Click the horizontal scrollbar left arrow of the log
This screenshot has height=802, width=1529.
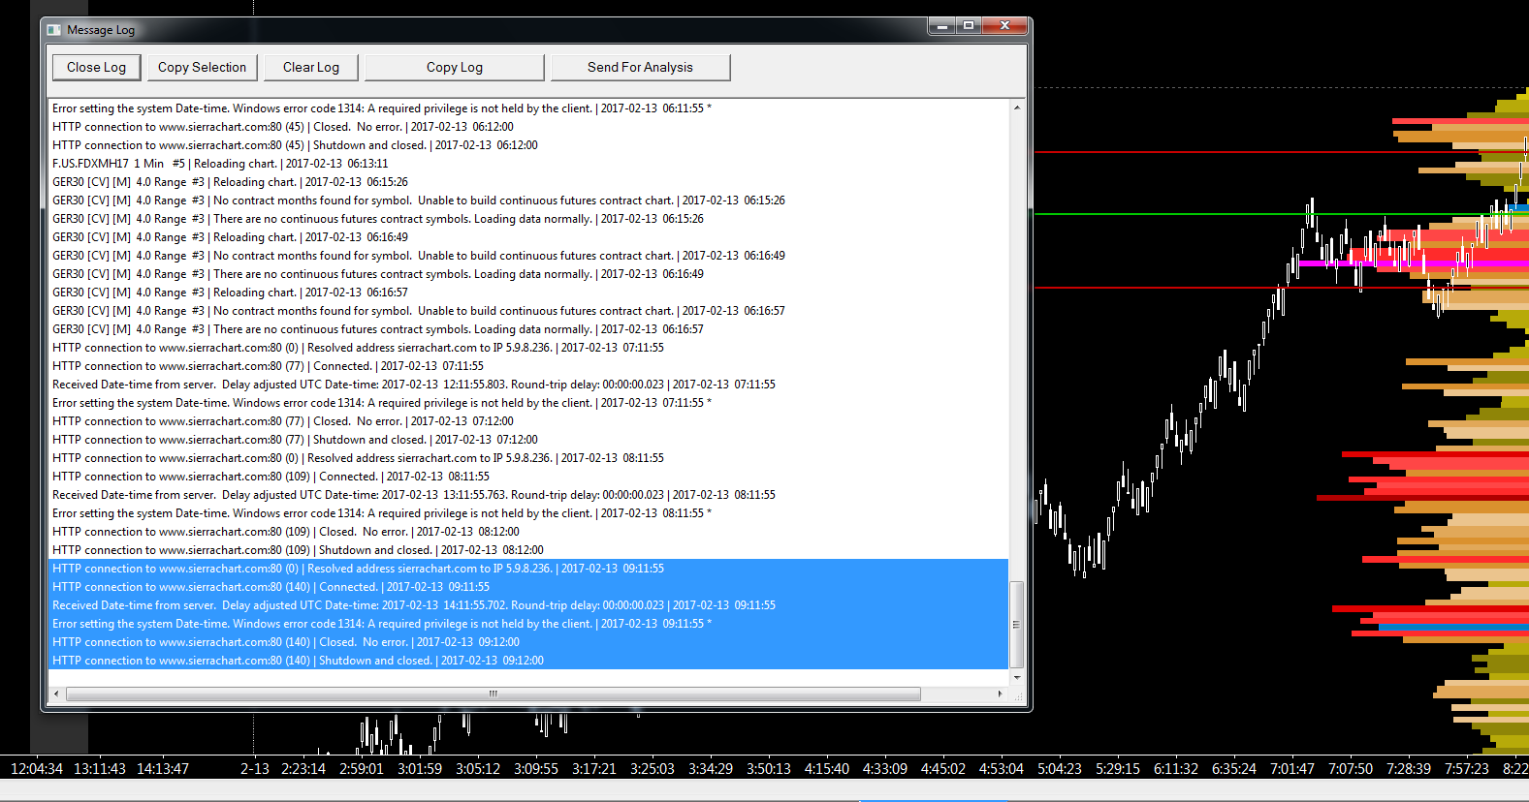pos(56,694)
